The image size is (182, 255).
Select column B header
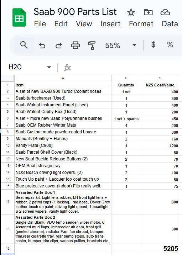coord(126,78)
